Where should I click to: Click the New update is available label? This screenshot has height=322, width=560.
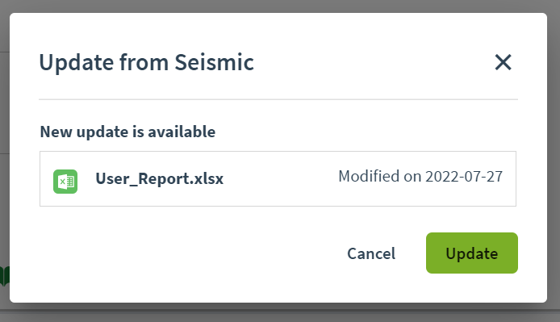127,132
